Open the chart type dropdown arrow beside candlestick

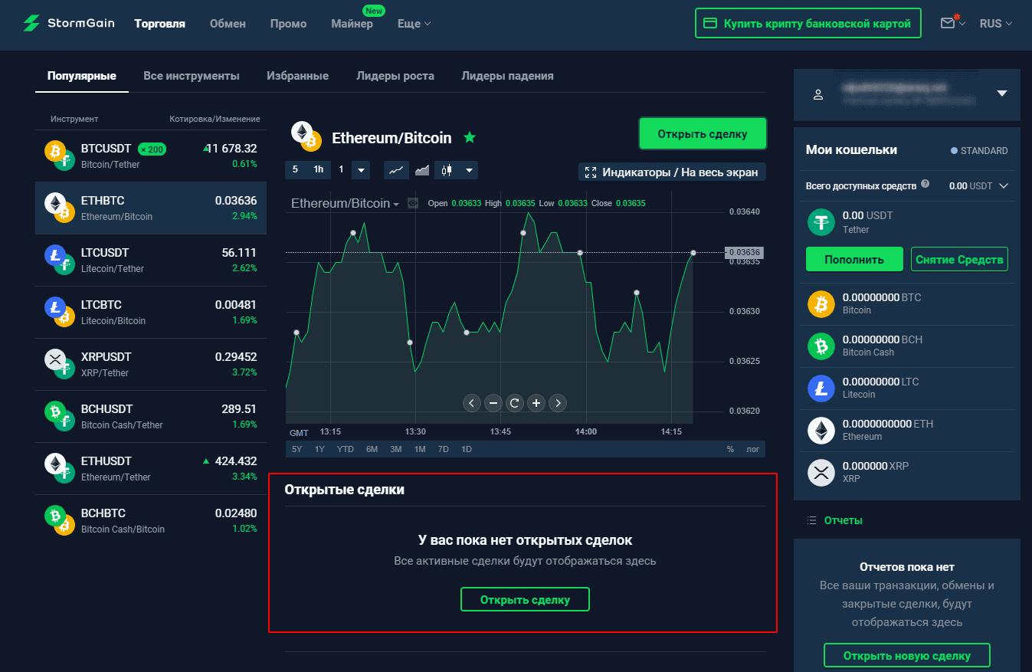[x=469, y=170]
